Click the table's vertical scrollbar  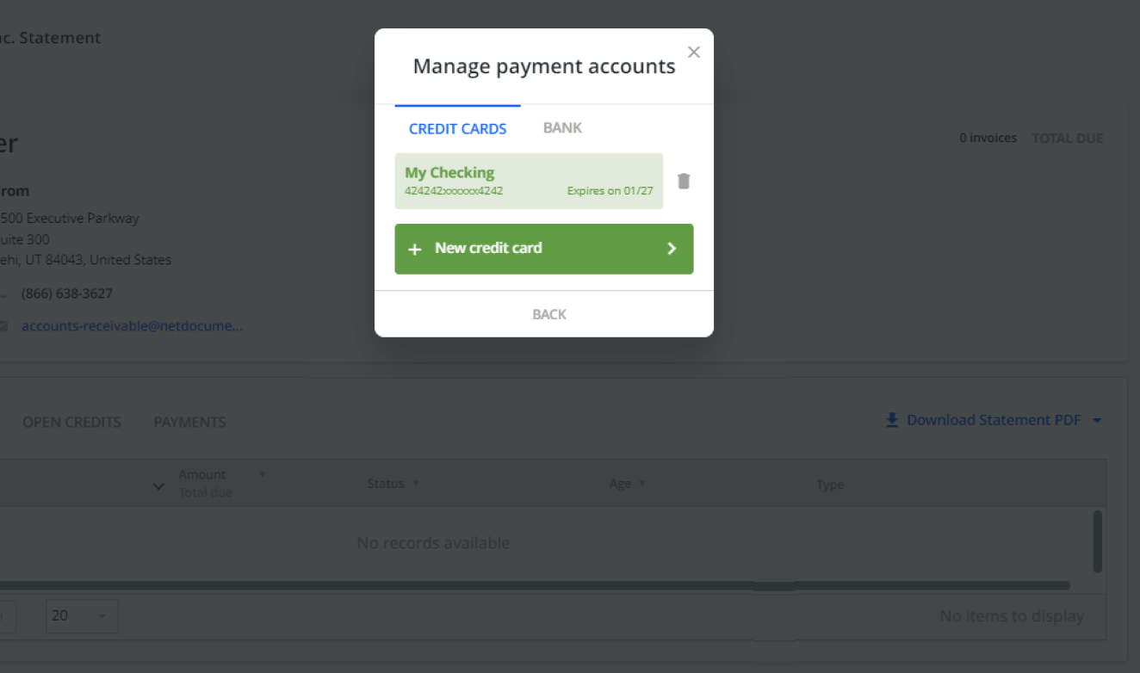1097,541
